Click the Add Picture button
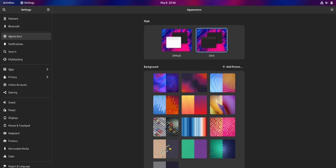The width and height of the screenshot is (336, 168). [x=232, y=67]
